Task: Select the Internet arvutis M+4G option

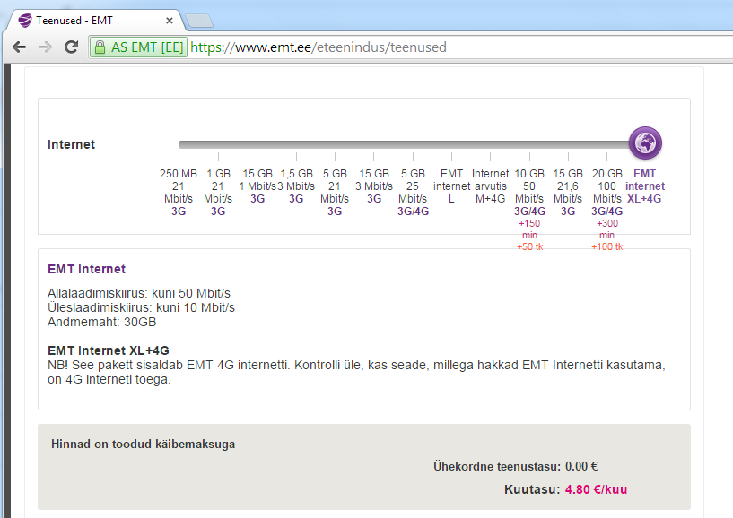Action: click(x=491, y=186)
